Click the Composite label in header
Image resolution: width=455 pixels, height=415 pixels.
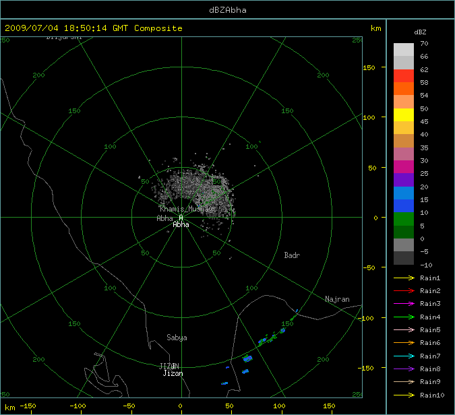(x=158, y=28)
